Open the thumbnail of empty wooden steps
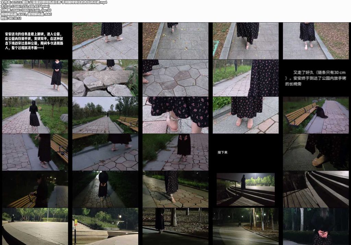 click(x=316, y=189)
